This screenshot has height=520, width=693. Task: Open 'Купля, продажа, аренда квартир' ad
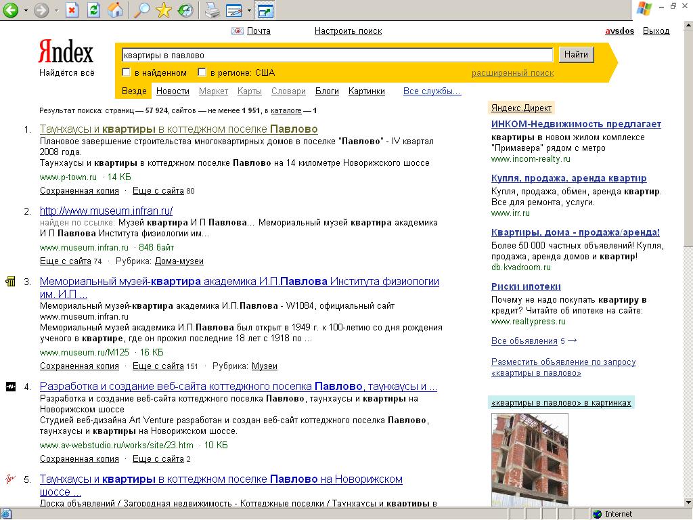[568, 178]
